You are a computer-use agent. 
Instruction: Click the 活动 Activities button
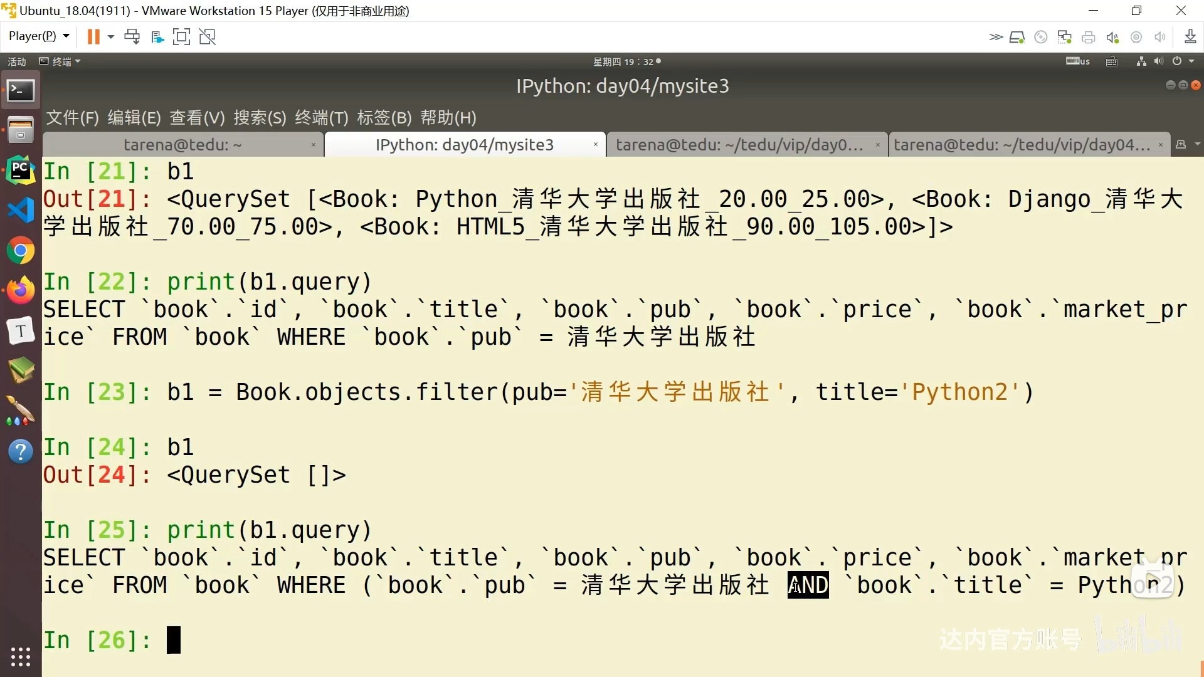tap(17, 61)
